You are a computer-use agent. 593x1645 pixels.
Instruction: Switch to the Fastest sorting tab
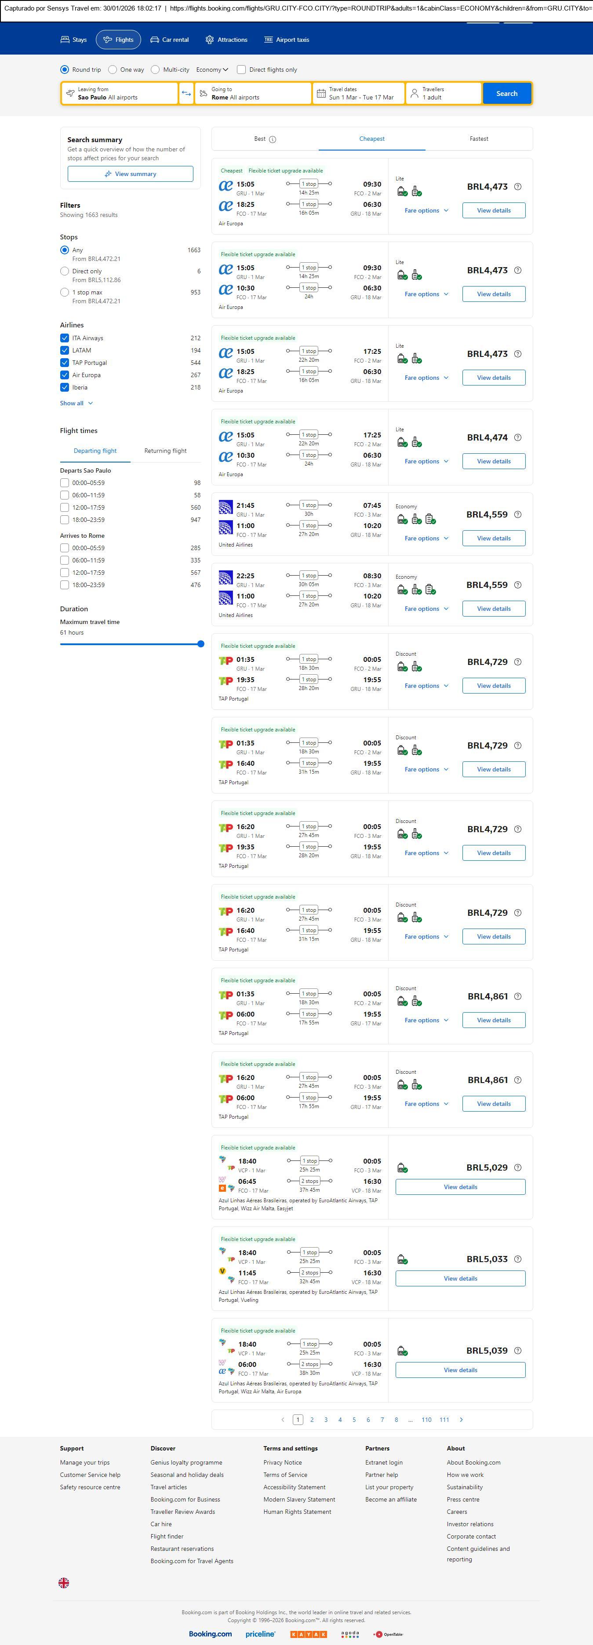478,139
